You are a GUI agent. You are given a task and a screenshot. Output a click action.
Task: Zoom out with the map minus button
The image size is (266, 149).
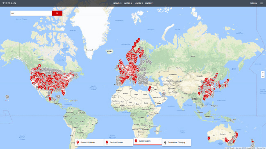coord(263,76)
